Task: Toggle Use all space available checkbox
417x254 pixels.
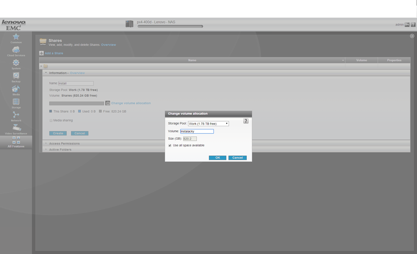Action: (x=170, y=145)
